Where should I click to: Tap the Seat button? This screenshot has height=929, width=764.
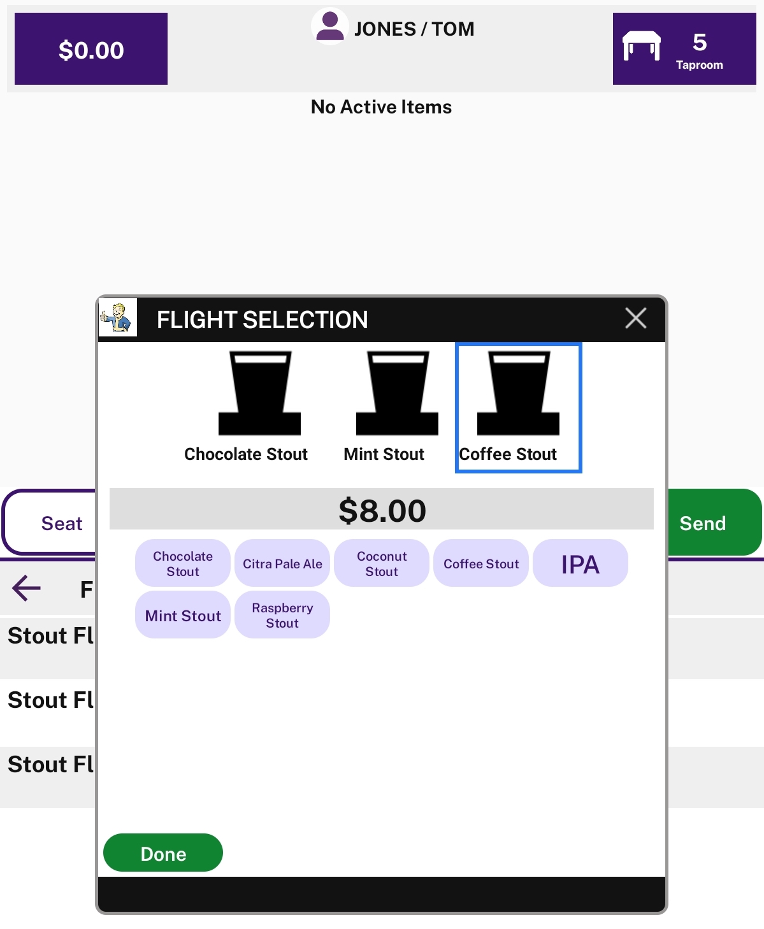coord(50,522)
